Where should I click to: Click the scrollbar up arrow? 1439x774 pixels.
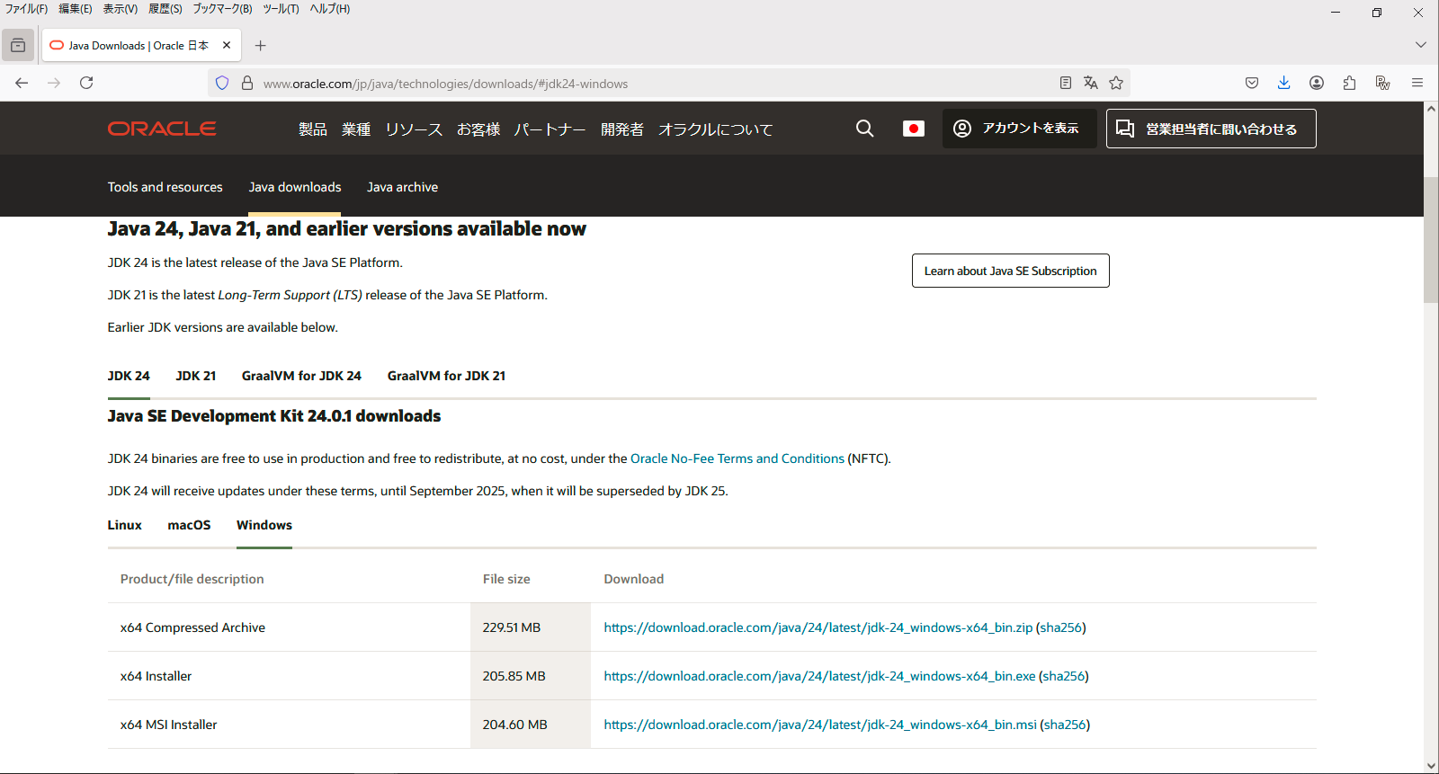tap(1431, 109)
